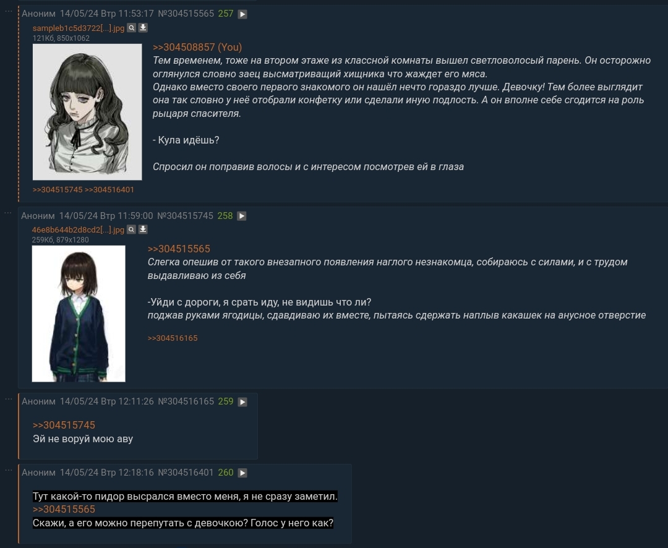Search image 46e8b644b2d8cd2 with magnifier icon
This screenshot has height=548, width=668.
pos(132,229)
